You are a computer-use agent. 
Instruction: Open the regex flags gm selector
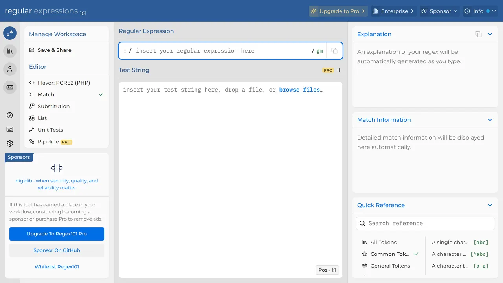click(319, 51)
